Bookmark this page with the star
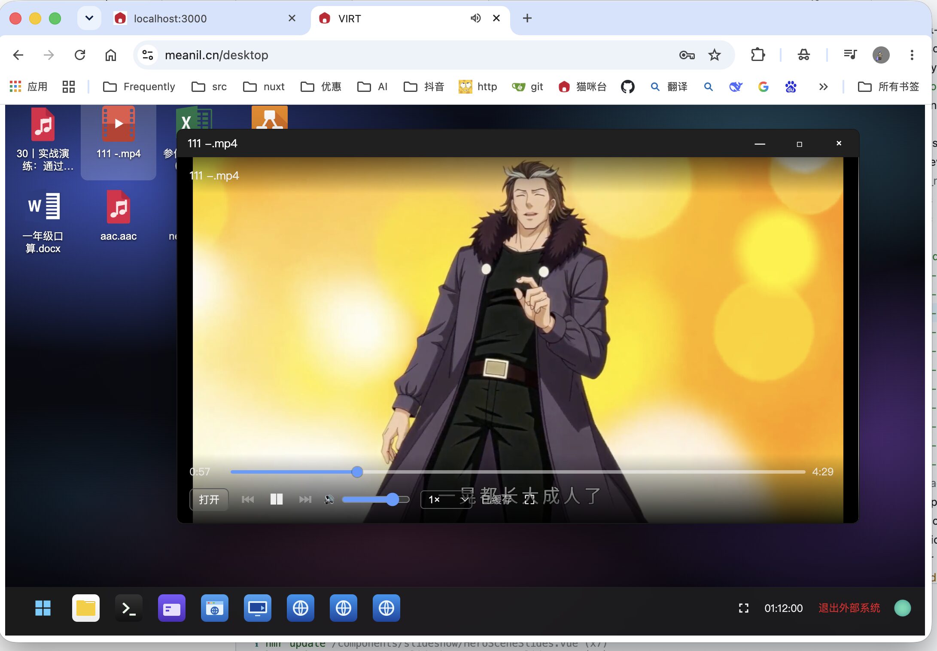This screenshot has width=937, height=651. 715,55
